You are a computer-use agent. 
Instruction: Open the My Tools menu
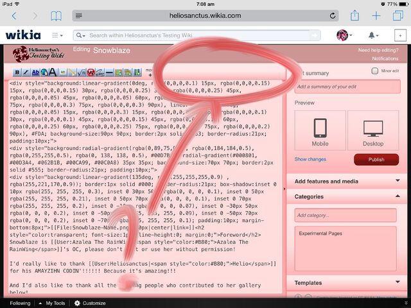[x=52, y=304]
